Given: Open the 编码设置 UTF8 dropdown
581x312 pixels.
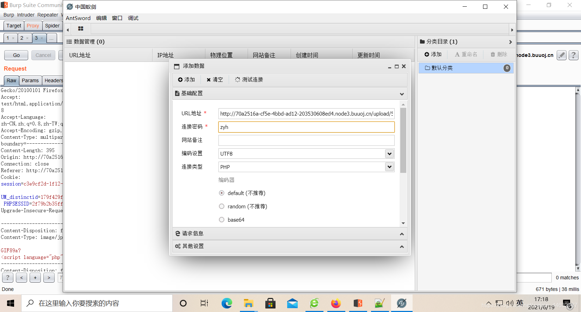Looking at the screenshot, I should click(389, 154).
